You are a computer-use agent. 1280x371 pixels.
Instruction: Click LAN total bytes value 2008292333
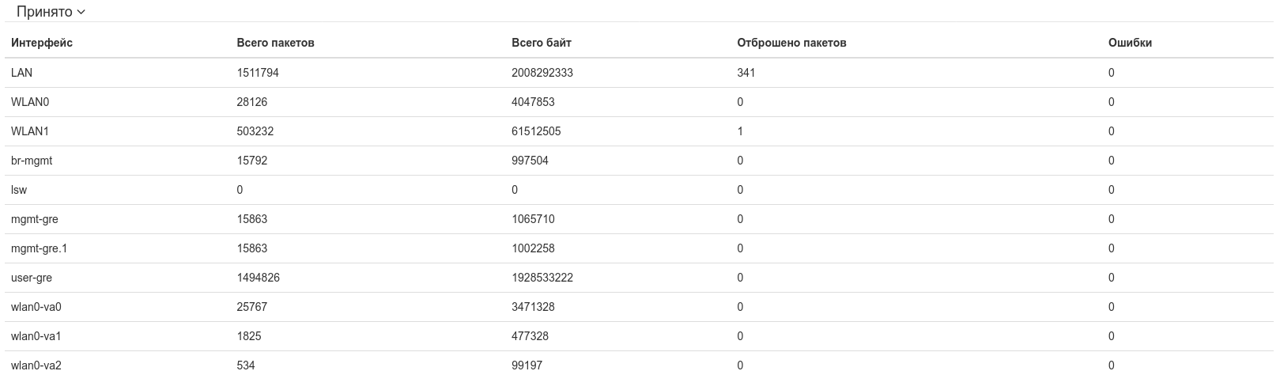pyautogui.click(x=542, y=73)
